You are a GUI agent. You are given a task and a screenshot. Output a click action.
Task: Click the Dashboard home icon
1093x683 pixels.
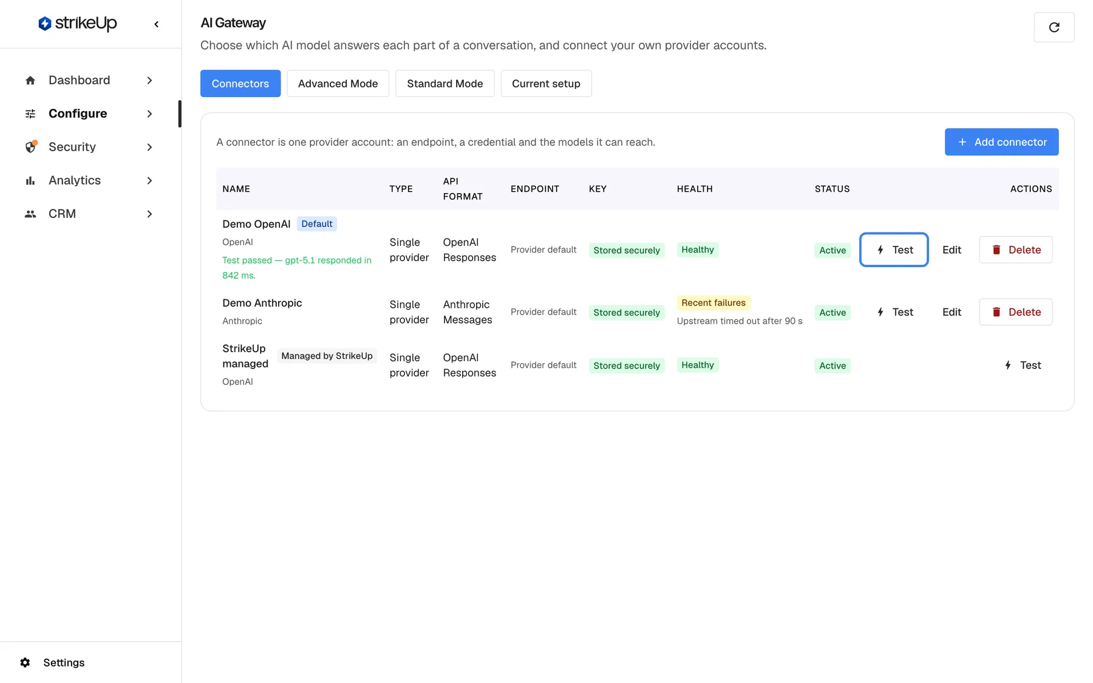click(x=30, y=80)
